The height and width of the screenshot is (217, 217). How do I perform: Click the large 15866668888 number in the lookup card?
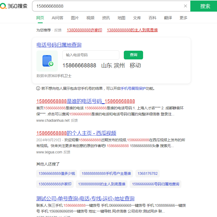pos(79,65)
